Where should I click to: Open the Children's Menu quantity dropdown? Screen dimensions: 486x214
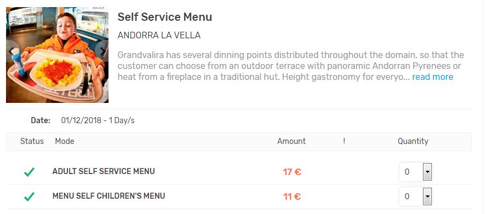point(415,196)
